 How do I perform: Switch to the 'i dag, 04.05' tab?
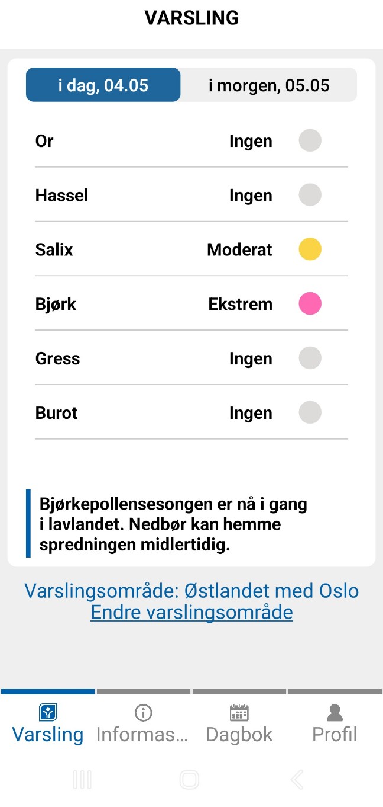(103, 85)
